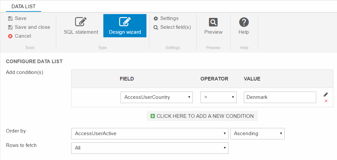Expand the Rows to fetch dropdown
This screenshot has height=160, width=337.
click(x=149, y=148)
